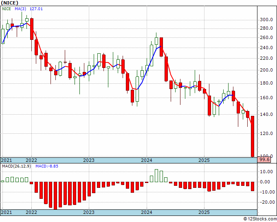Select 2025 on price chart timeline
Viewport: 277px width, 222px height.
click(204, 160)
